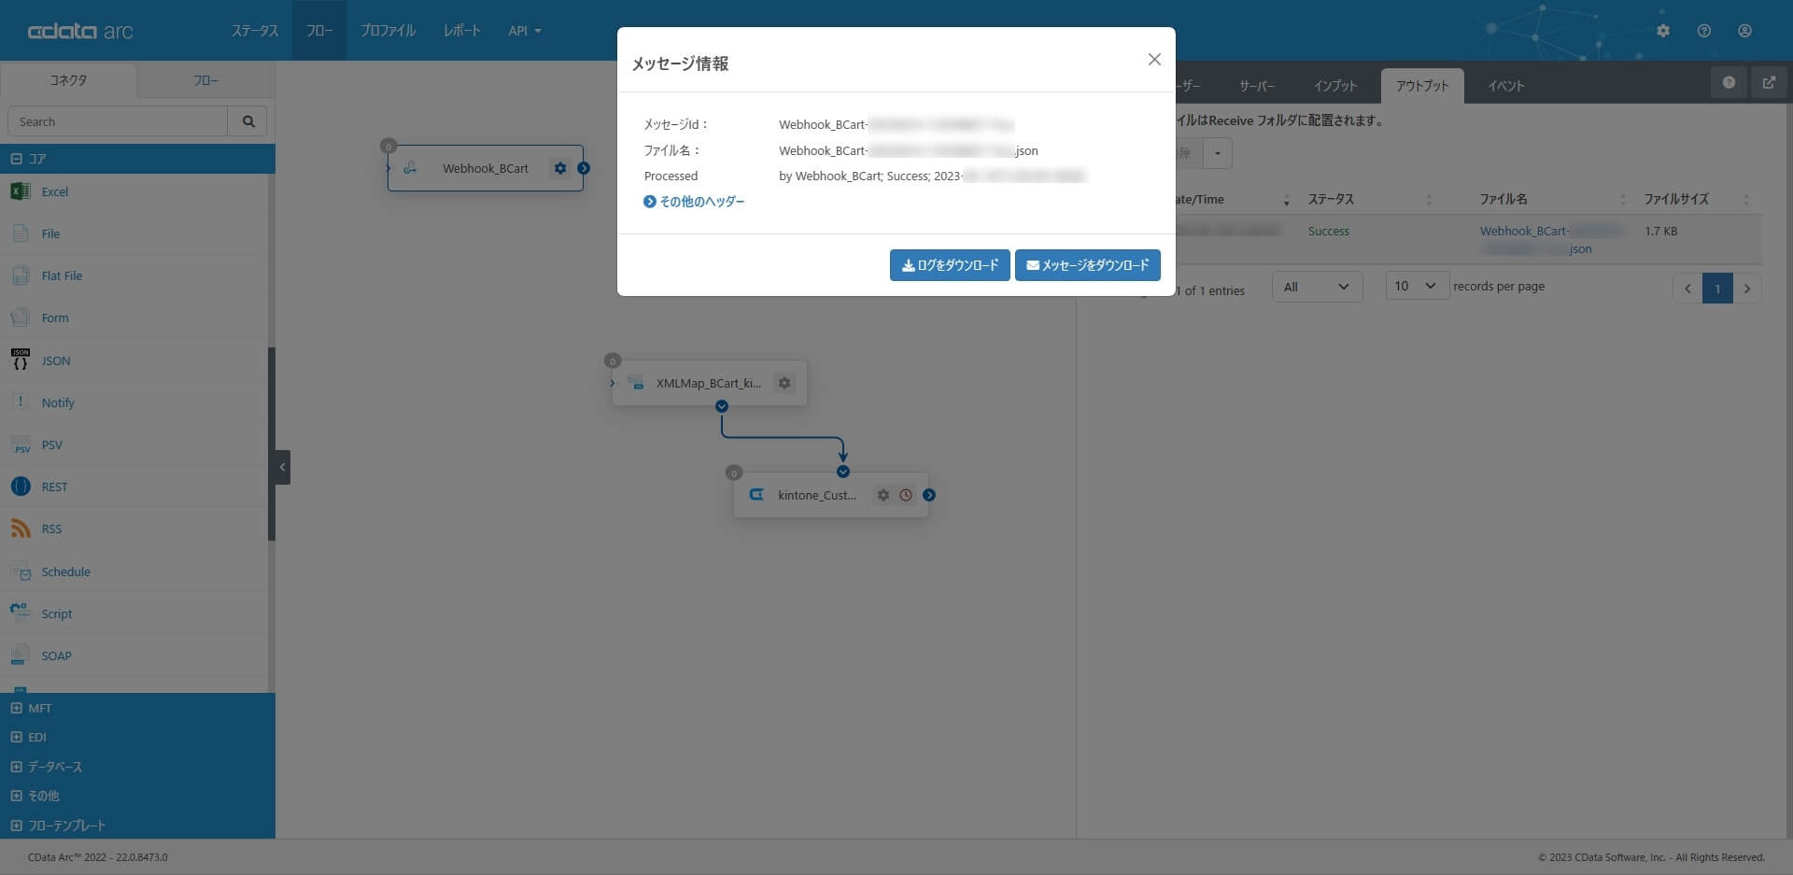
Task: Select the Schedule connector icon
Action: pos(21,572)
